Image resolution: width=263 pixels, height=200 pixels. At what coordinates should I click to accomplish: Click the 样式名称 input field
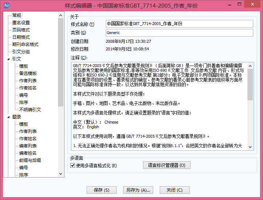tap(179, 24)
